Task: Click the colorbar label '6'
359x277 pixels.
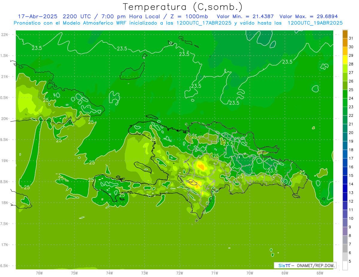Action: pos(350,253)
